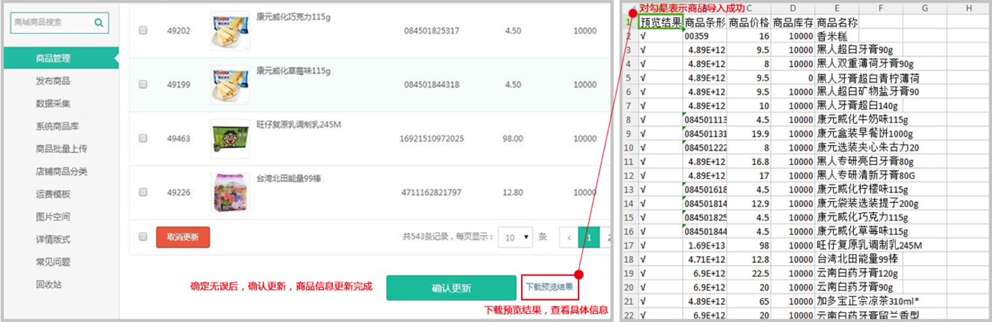Toggle select-all checkbox beside 取消更新
The width and height of the screenshot is (992, 322).
tap(143, 237)
